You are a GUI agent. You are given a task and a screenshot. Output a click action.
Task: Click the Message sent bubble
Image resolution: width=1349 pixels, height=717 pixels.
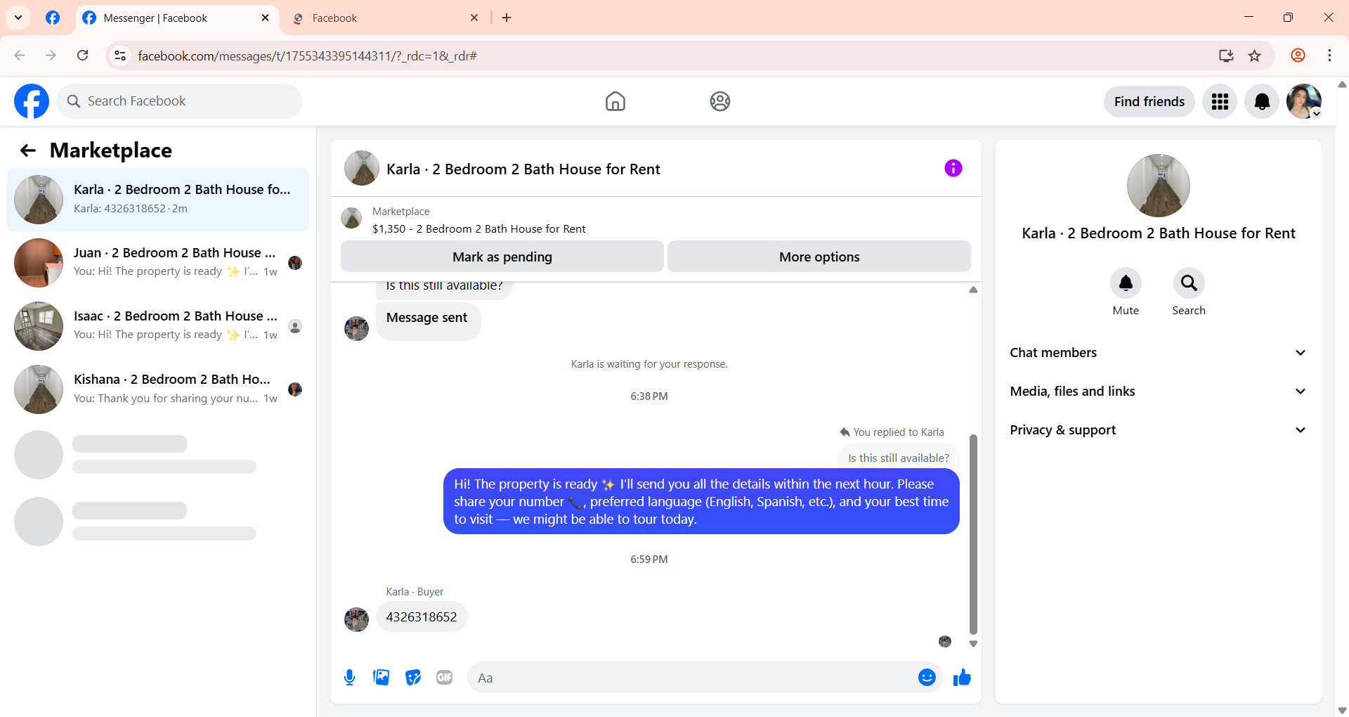click(x=428, y=321)
